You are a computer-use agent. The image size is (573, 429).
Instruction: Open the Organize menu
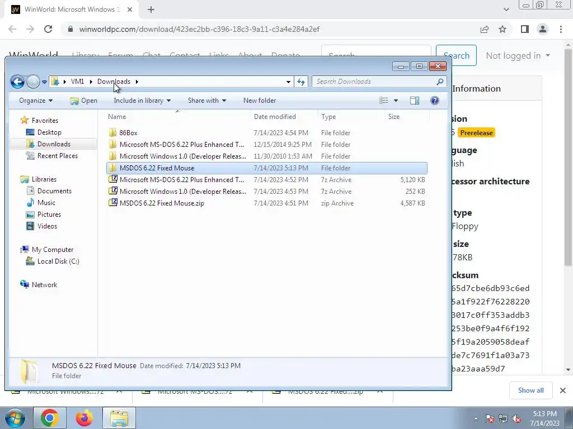coord(36,101)
